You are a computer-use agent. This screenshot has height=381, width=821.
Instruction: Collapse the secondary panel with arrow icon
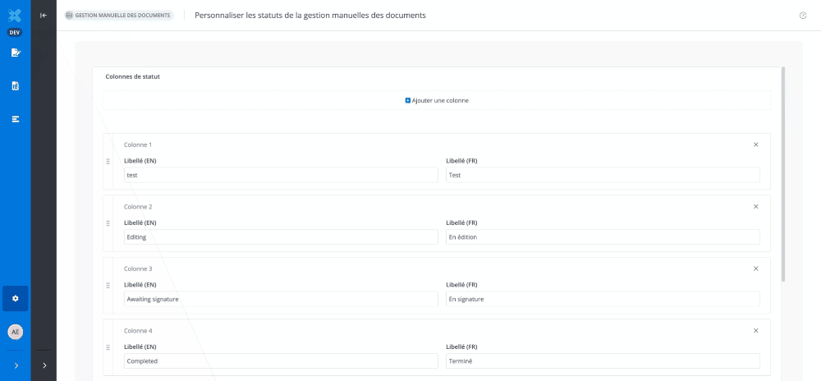coord(44,15)
